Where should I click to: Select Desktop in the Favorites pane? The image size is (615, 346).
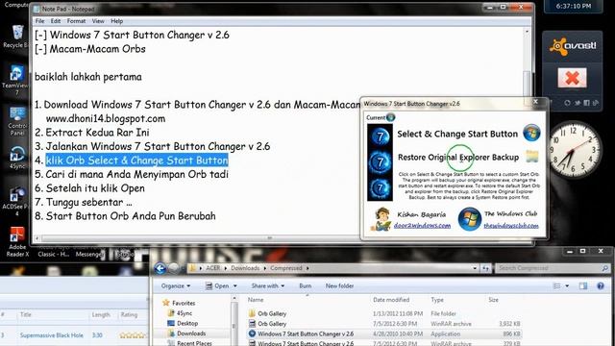pos(187,323)
